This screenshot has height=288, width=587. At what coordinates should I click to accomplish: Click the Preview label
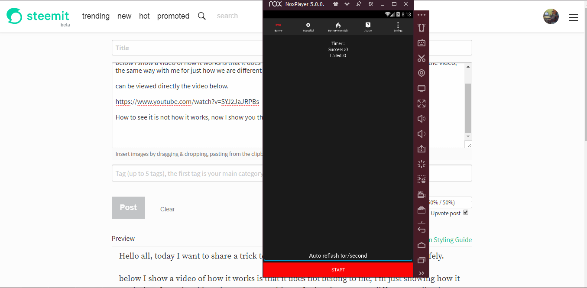(x=123, y=239)
